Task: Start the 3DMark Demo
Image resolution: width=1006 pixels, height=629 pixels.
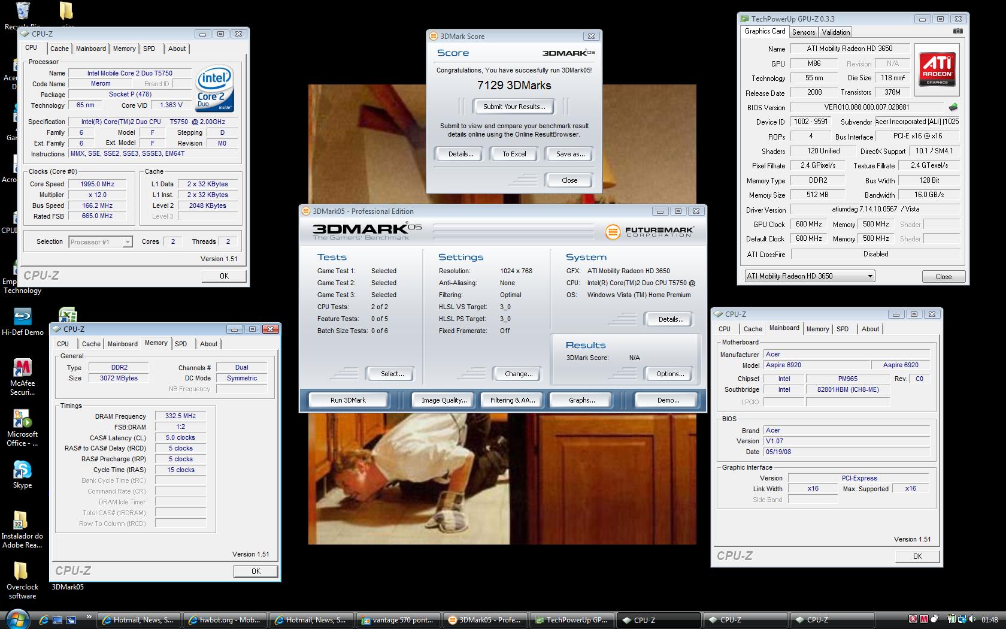Action: (x=668, y=400)
